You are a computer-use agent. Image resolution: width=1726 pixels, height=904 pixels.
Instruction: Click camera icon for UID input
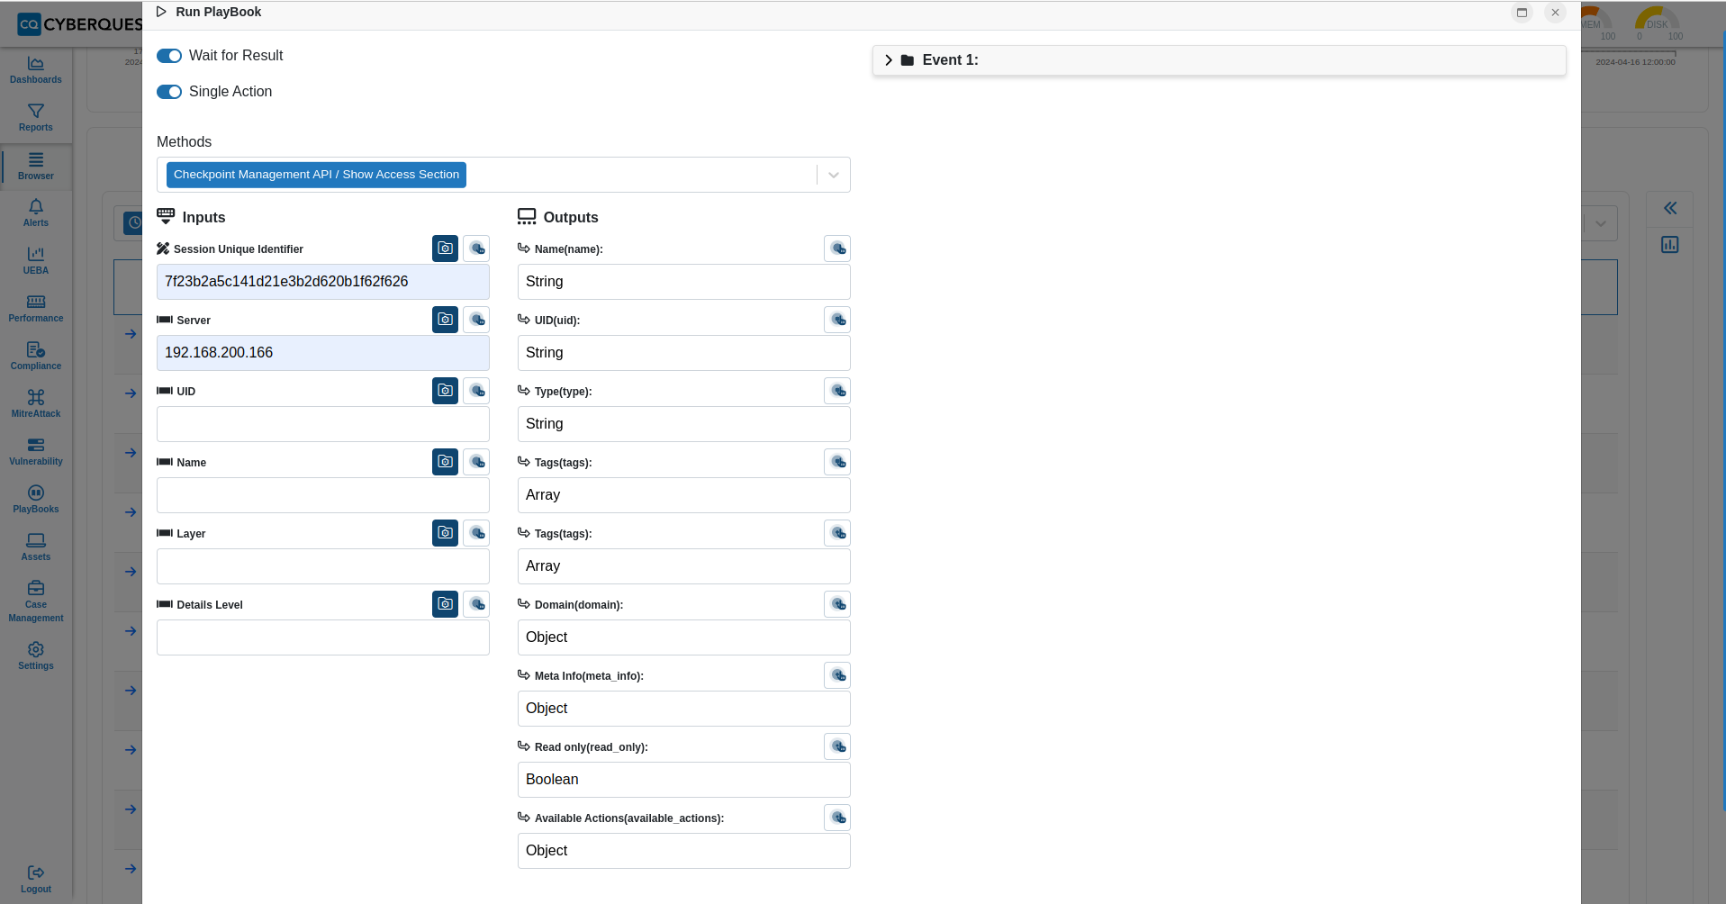pyautogui.click(x=445, y=391)
